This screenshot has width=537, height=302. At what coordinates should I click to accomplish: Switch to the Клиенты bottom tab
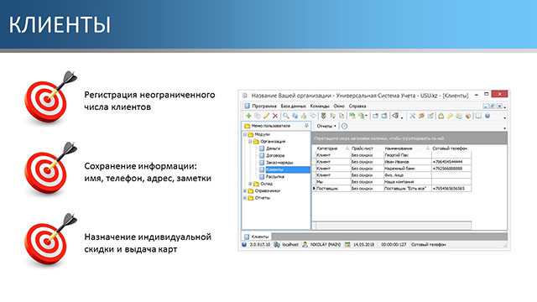coord(257,237)
